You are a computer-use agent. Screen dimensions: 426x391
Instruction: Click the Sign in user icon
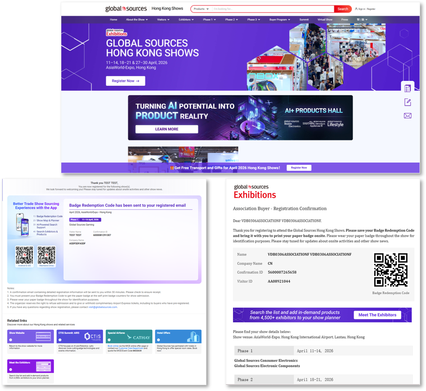[356, 9]
